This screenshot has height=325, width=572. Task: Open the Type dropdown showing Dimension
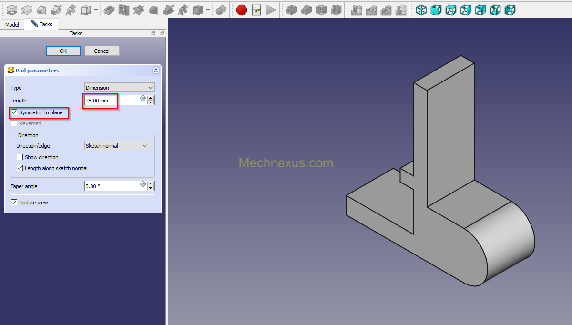coord(119,88)
